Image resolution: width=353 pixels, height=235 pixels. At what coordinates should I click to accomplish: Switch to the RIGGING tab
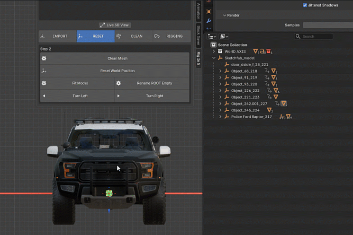tap(172, 36)
